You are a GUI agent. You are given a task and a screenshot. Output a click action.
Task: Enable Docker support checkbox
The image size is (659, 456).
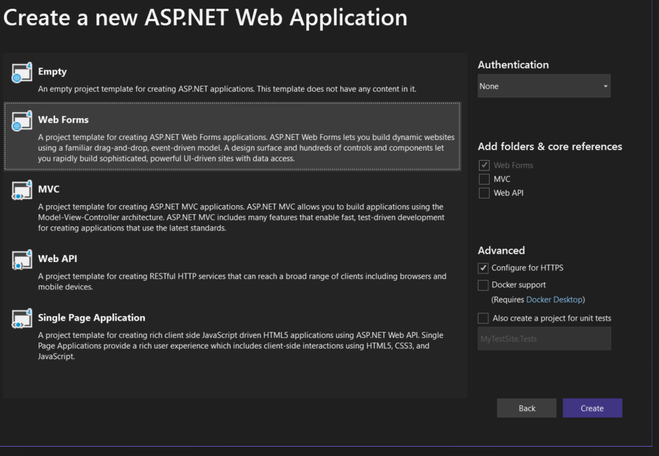(x=484, y=285)
